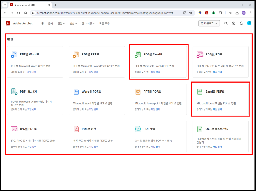
Task: Open a new browser tab
Action: (55, 5)
